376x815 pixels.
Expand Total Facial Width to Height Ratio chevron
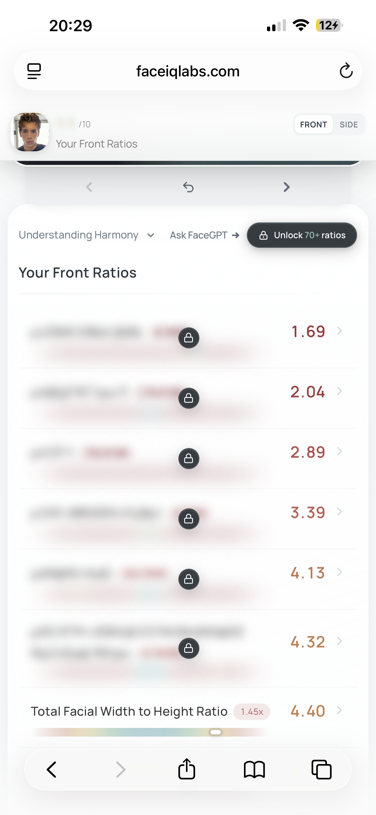click(x=340, y=710)
